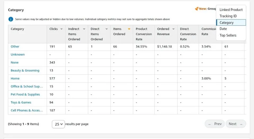Open the Cell Phones & Acces... link
This screenshot has height=139, width=254.
click(27, 110)
